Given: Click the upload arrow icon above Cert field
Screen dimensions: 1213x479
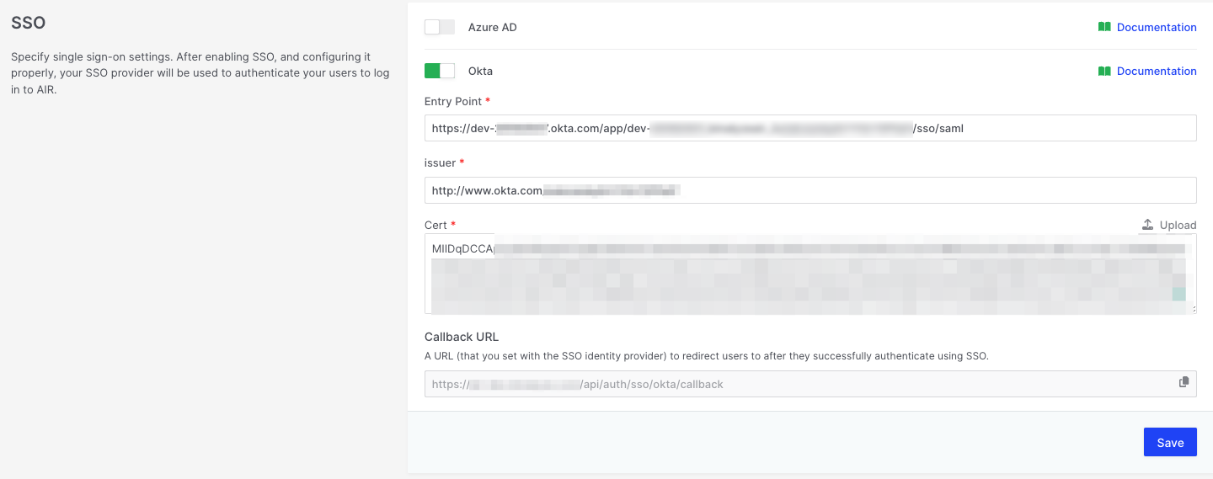Looking at the screenshot, I should pos(1147,225).
